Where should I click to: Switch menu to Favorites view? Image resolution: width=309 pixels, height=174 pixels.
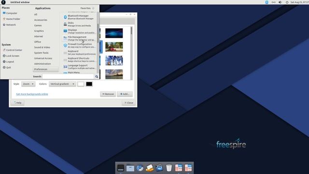click(87, 8)
